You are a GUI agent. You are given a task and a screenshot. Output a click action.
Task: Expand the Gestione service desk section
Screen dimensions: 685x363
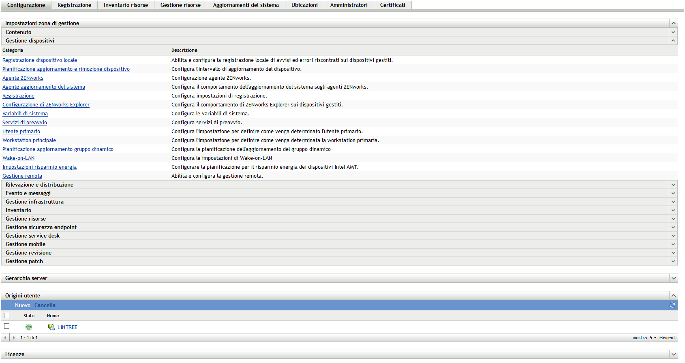coord(673,236)
